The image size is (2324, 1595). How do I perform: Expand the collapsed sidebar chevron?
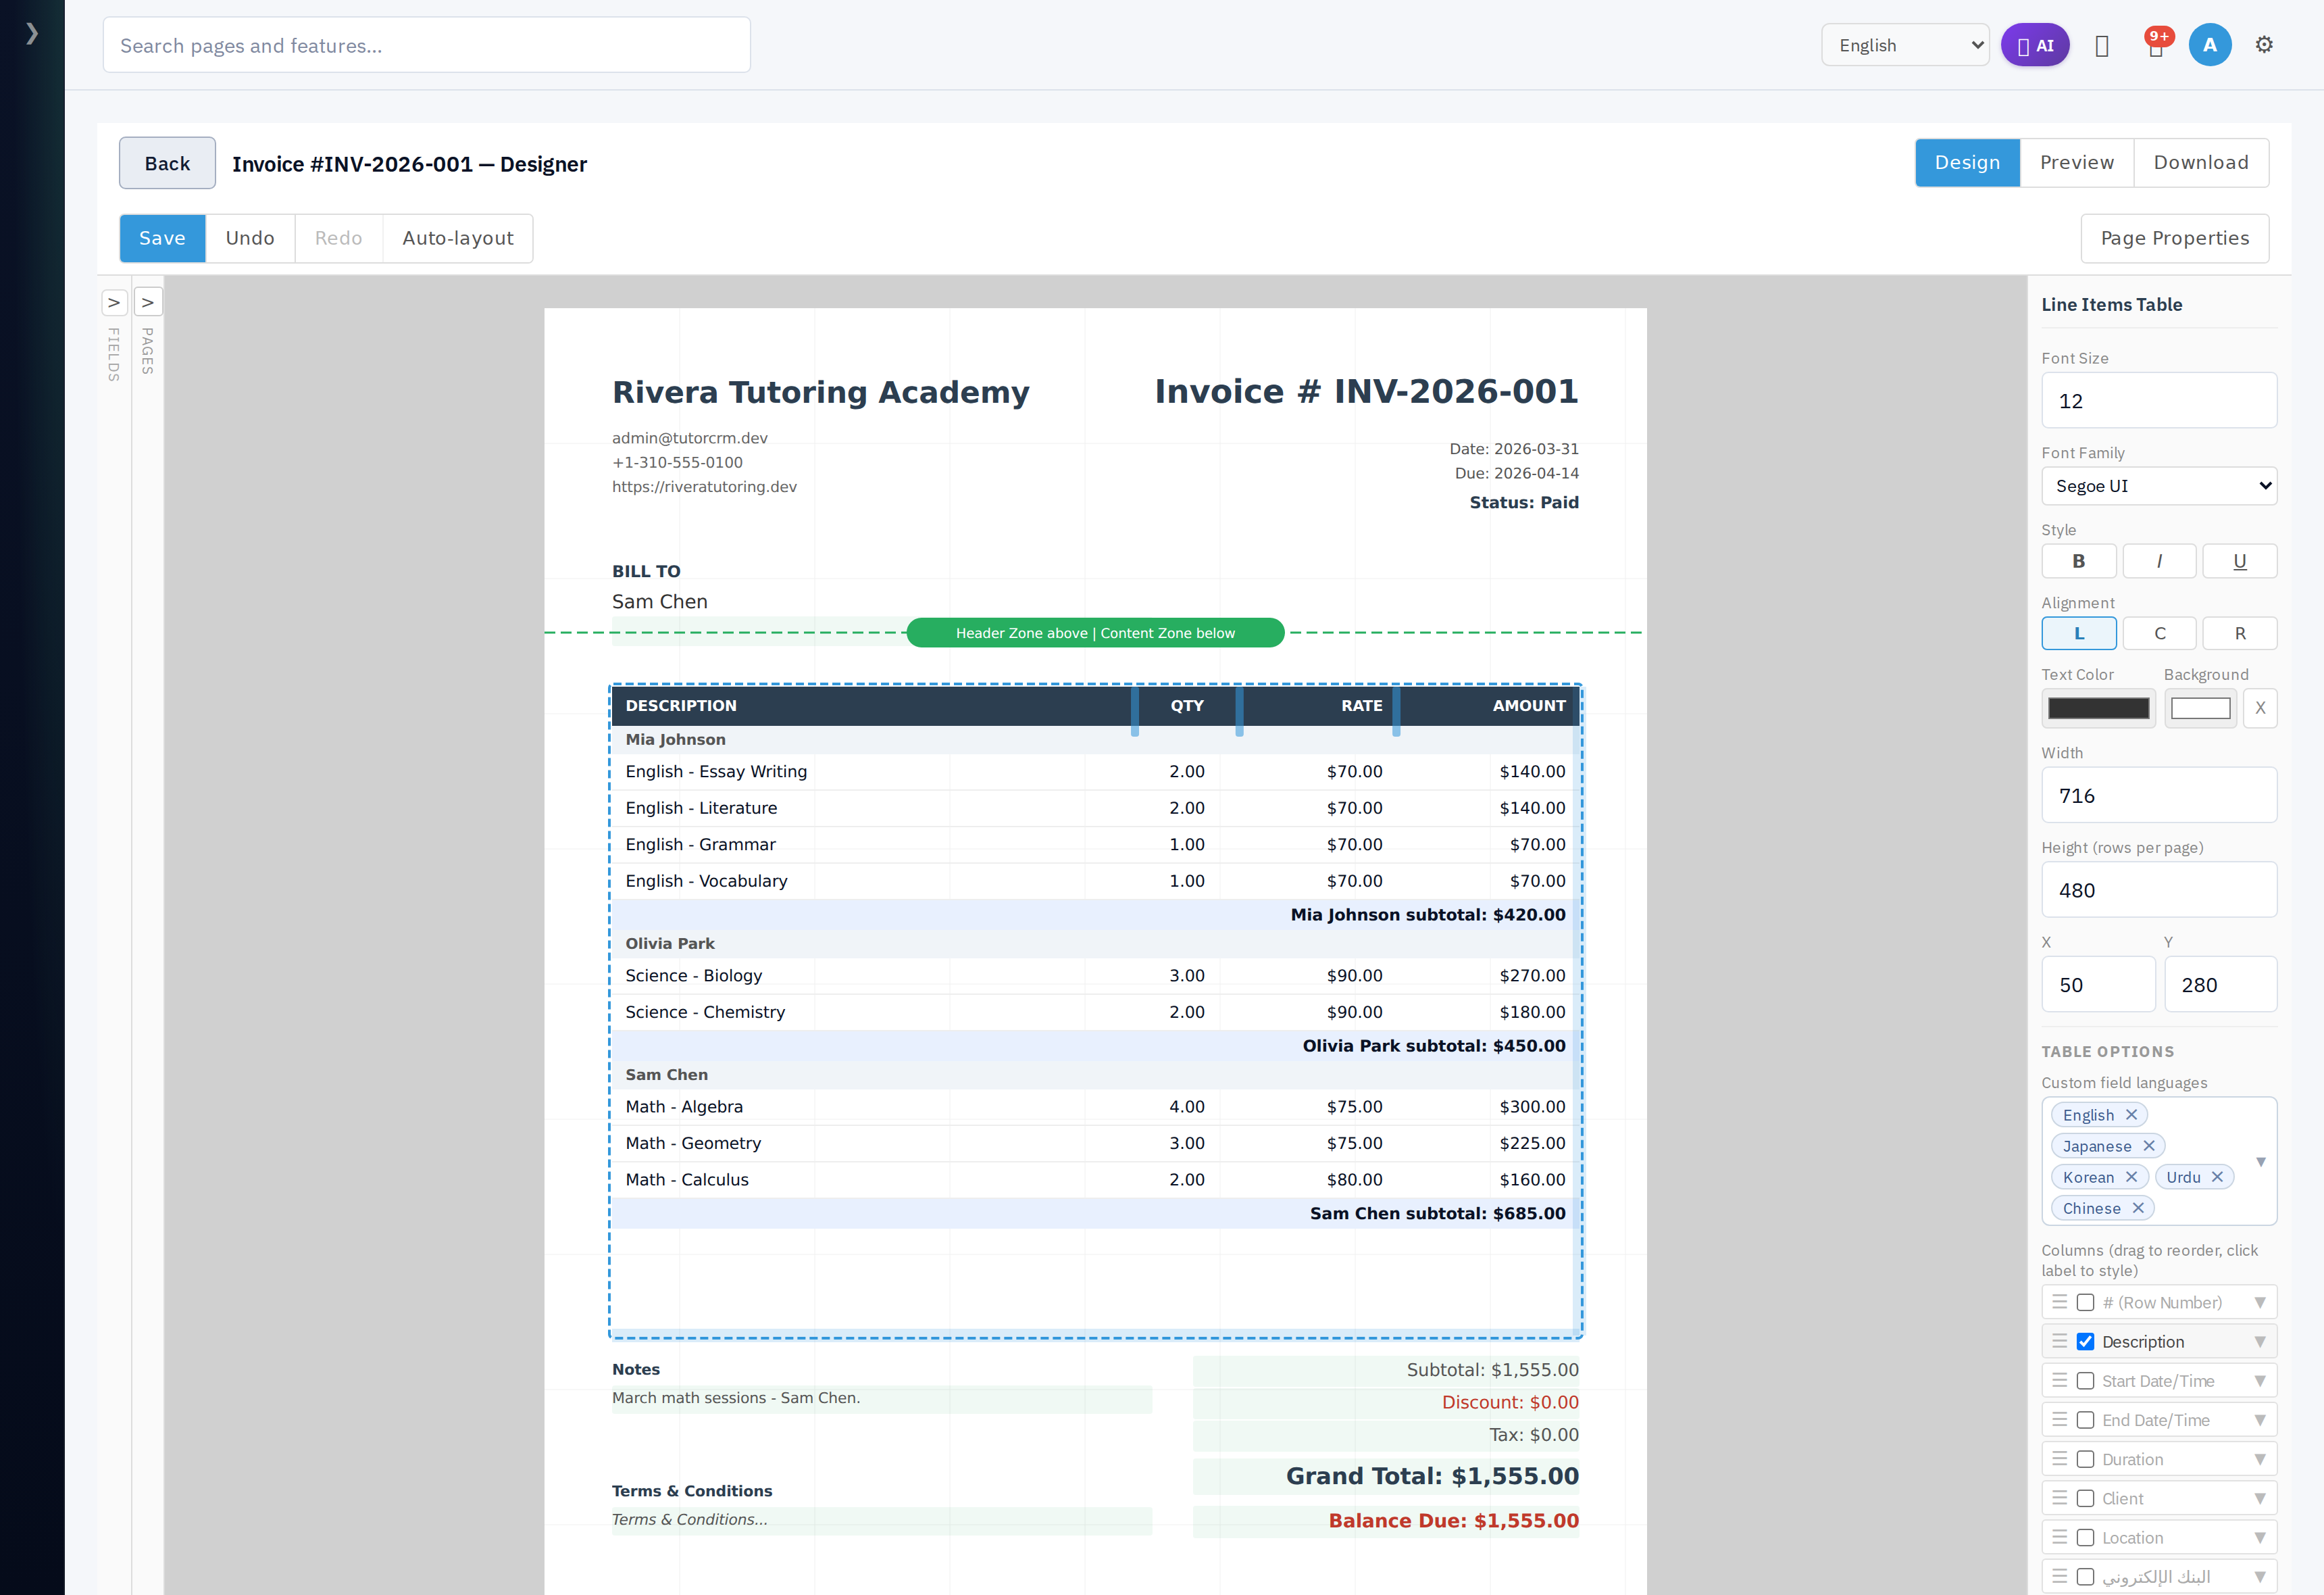32,33
